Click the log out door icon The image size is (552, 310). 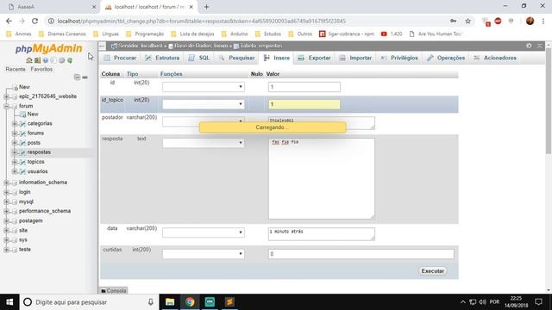[x=37, y=60]
